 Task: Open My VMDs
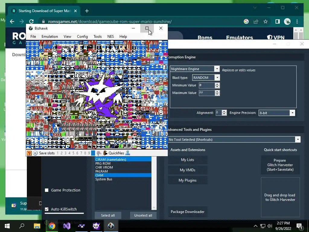[x=188, y=170]
